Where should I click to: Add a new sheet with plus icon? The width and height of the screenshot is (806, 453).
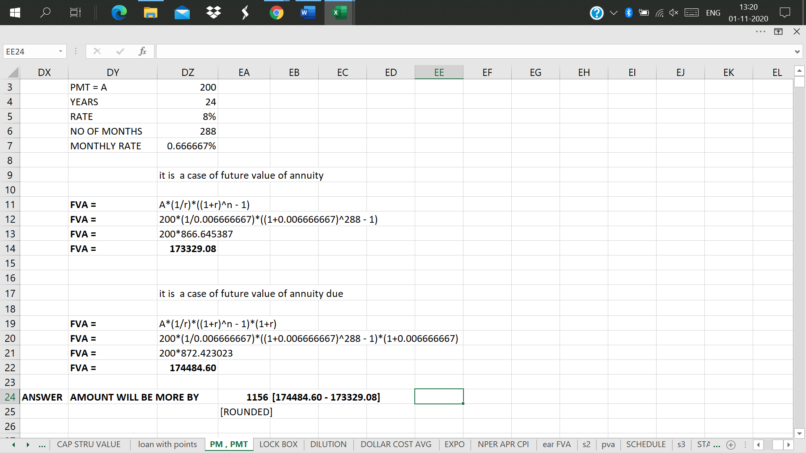coord(731,445)
